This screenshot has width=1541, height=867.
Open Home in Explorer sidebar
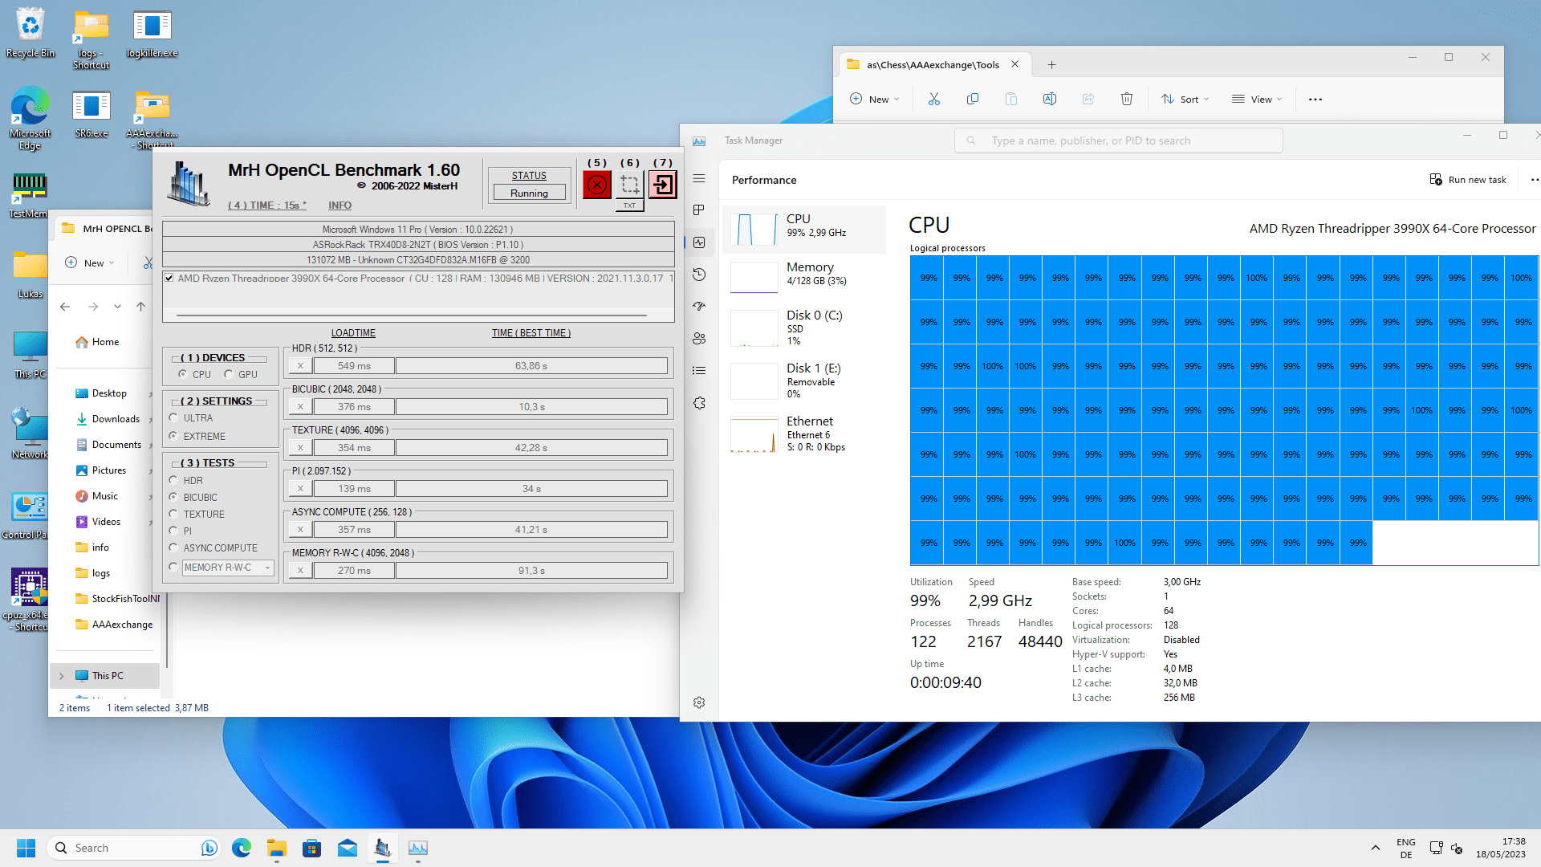[x=97, y=342]
